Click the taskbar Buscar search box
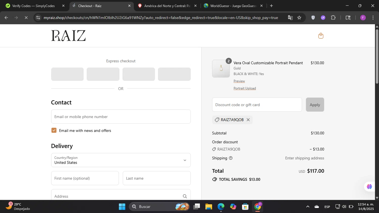Viewport: 379px width, 213px height. click(x=159, y=207)
